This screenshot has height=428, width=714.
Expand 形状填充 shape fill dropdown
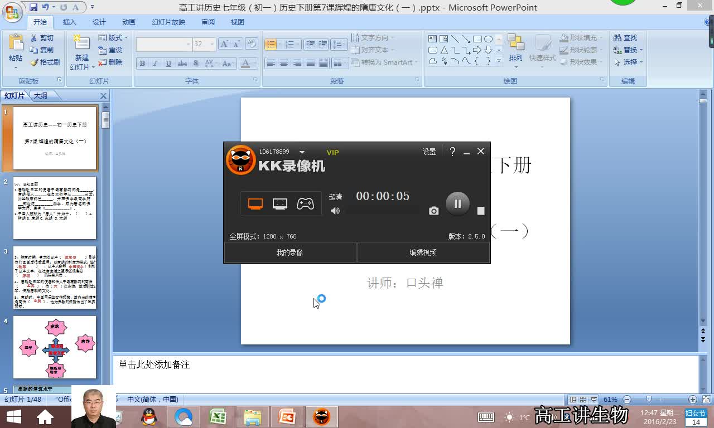(x=582, y=37)
